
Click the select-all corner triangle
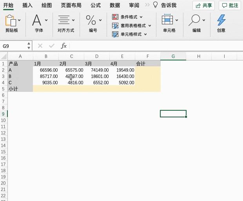4,56
